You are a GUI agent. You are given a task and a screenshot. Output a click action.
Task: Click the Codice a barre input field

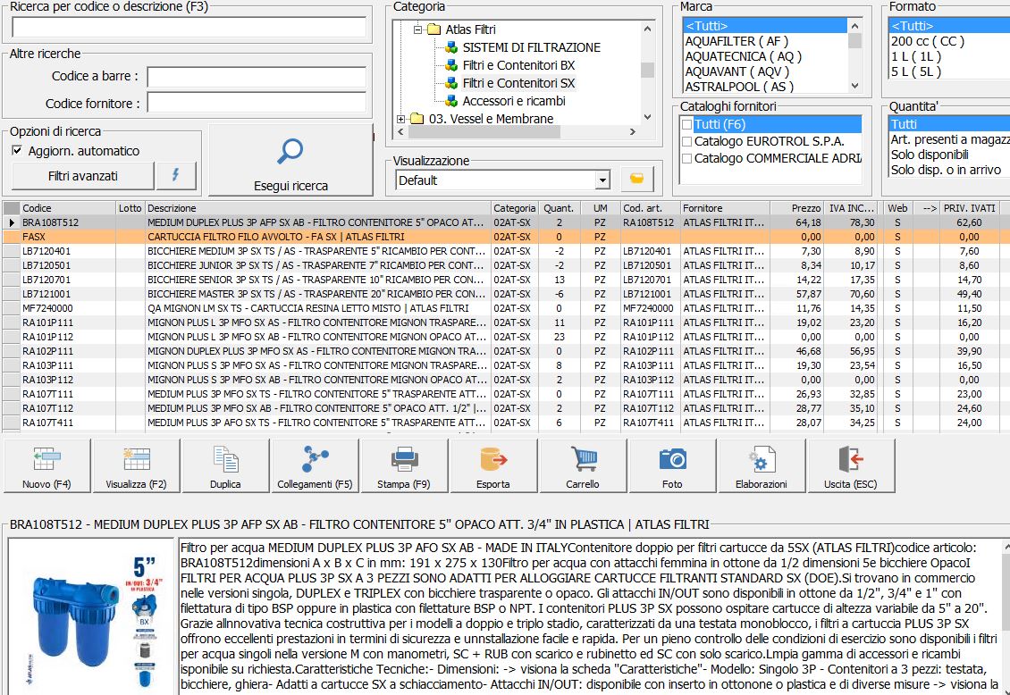click(257, 77)
